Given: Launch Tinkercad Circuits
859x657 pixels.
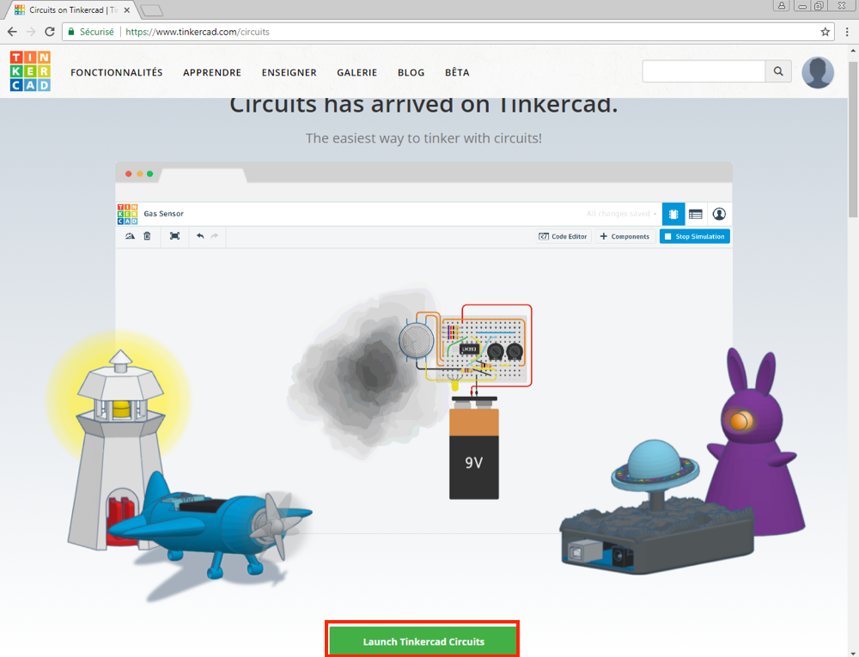Looking at the screenshot, I should (423, 642).
